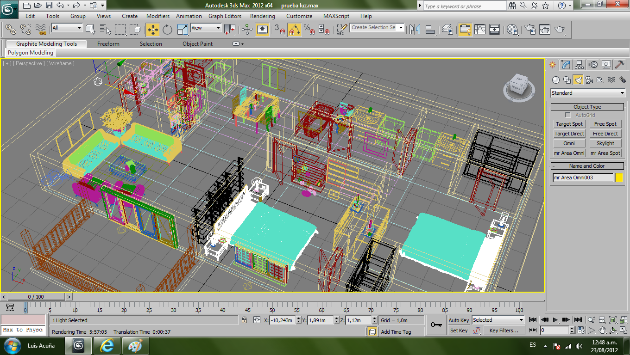The height and width of the screenshot is (355, 630).
Task: Open the Select by Name tool
Action: (106, 30)
